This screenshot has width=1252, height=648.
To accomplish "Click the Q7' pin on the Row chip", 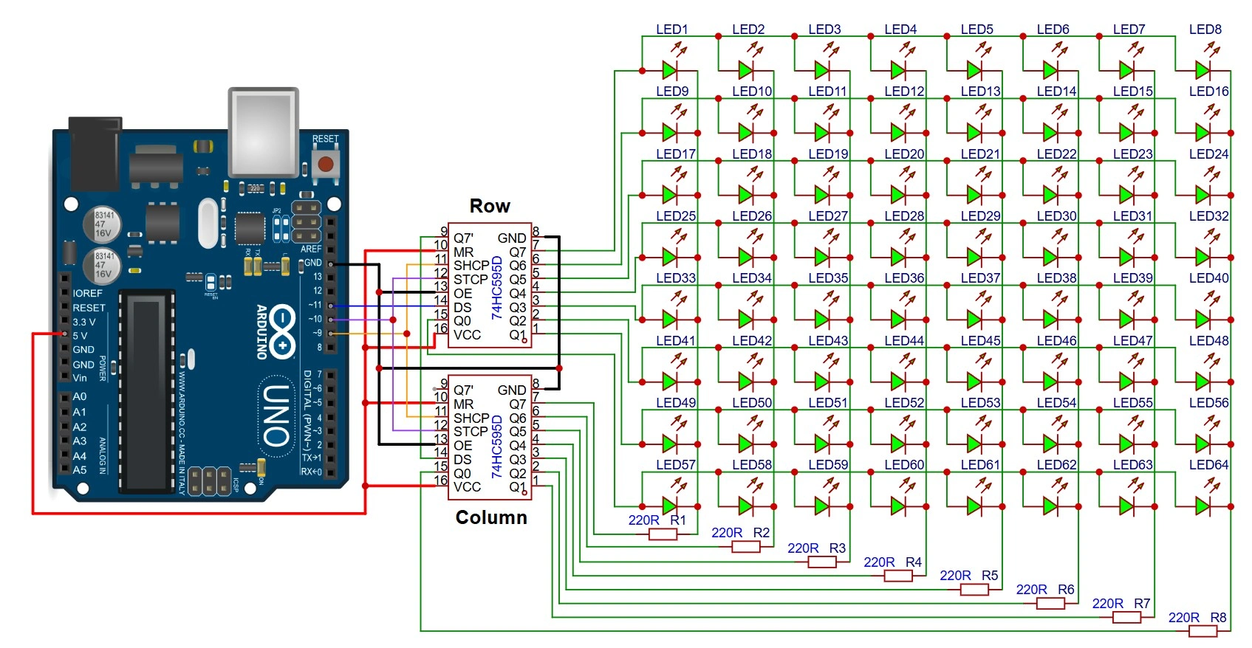I will click(463, 238).
